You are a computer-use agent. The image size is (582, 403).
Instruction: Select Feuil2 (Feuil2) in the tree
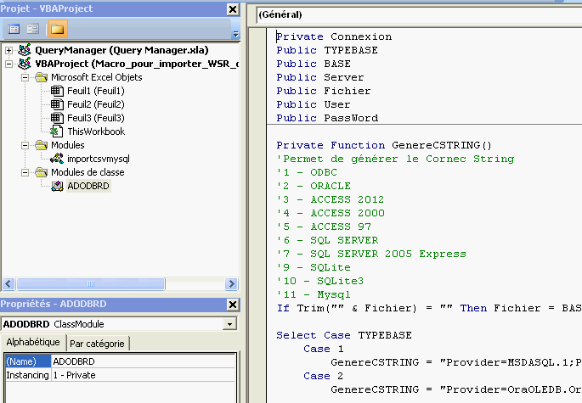click(x=96, y=104)
